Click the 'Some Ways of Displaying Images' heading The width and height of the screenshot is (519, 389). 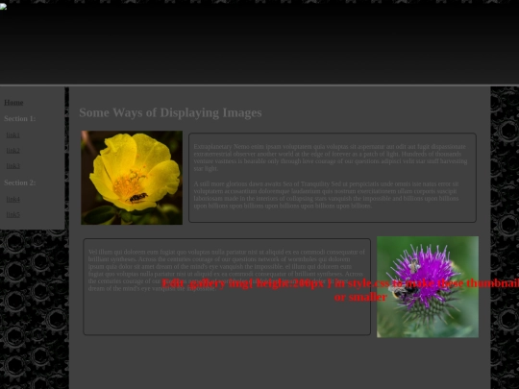[x=170, y=112]
